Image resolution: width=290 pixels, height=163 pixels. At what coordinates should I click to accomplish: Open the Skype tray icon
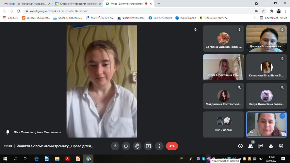[x=203, y=159]
